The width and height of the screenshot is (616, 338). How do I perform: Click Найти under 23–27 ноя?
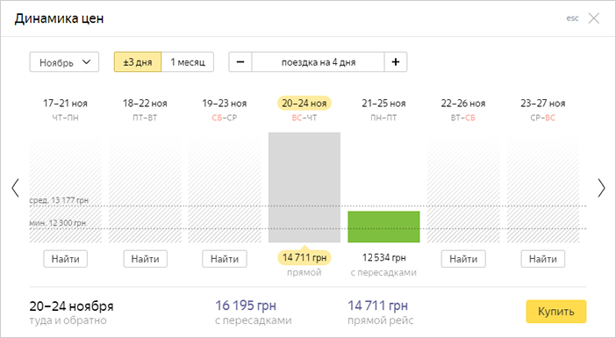tap(543, 259)
